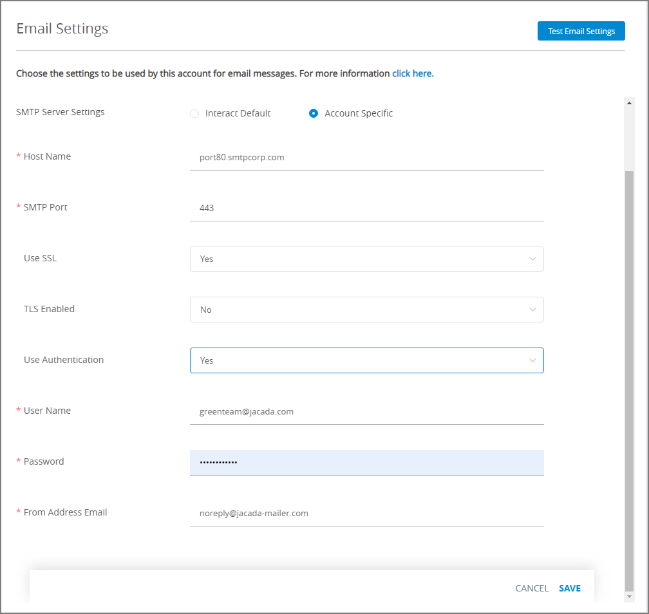Open the Use Authentication combo box
The image size is (649, 614).
[x=367, y=360]
